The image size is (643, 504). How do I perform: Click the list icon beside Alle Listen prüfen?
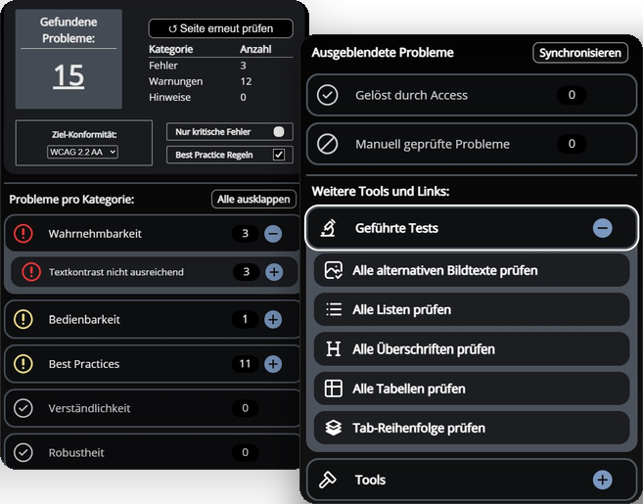(334, 309)
